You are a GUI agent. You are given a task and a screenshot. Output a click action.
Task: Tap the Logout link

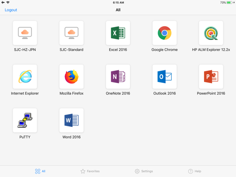(11, 10)
